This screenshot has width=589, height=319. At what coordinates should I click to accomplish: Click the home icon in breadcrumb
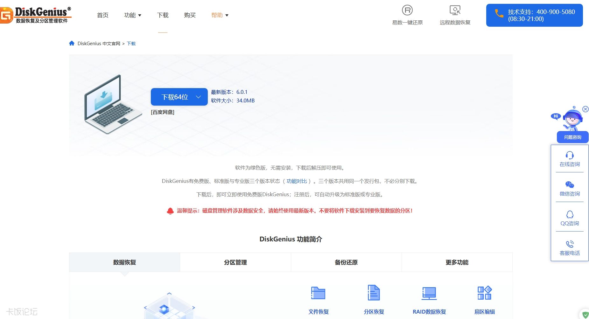tap(72, 43)
